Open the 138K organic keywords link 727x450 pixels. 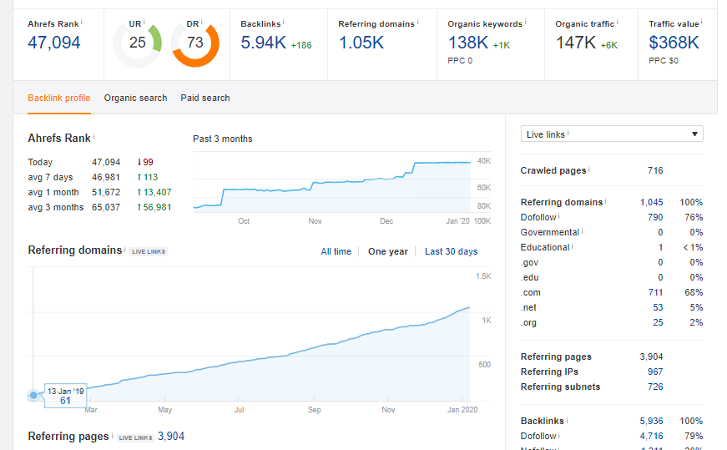pyautogui.click(x=467, y=43)
